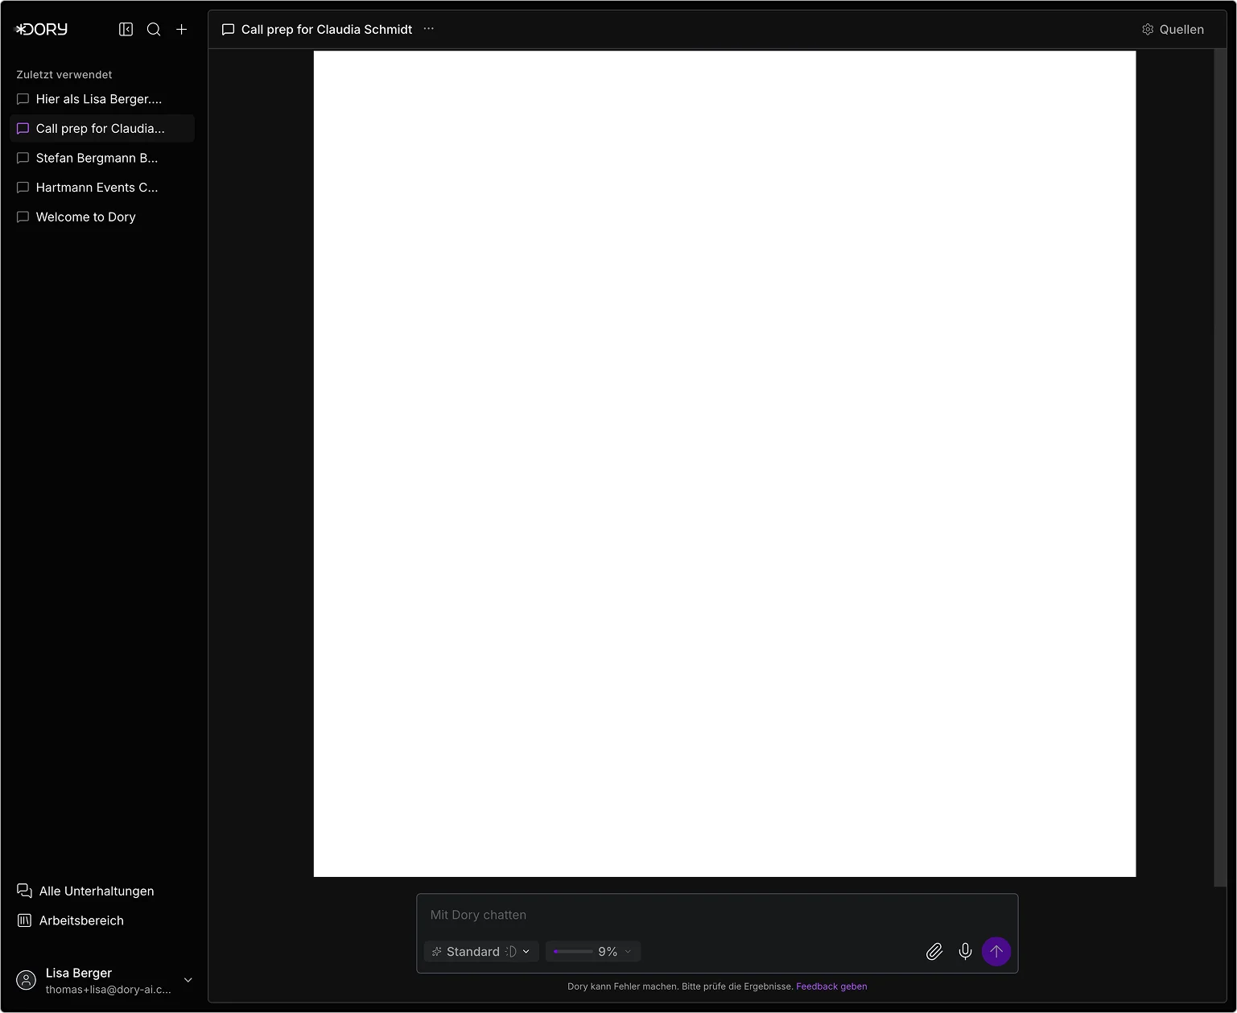Select the Hartmann Events conversation
Viewport: 1237px width, 1013px height.
tap(97, 188)
